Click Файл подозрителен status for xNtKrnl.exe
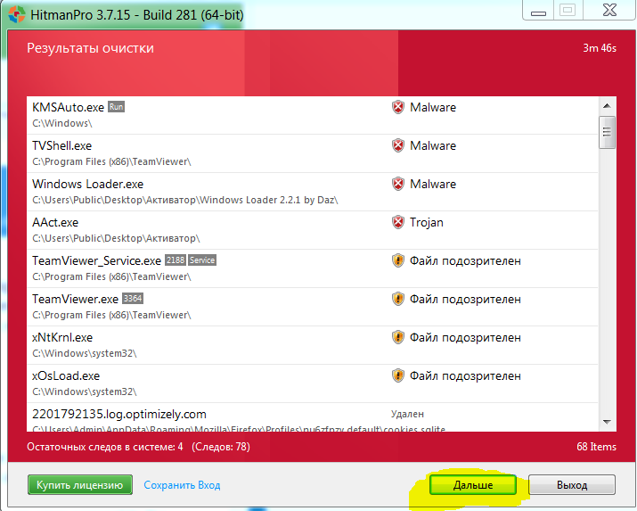Screen dimensions: 637x511 pyautogui.click(x=465, y=337)
